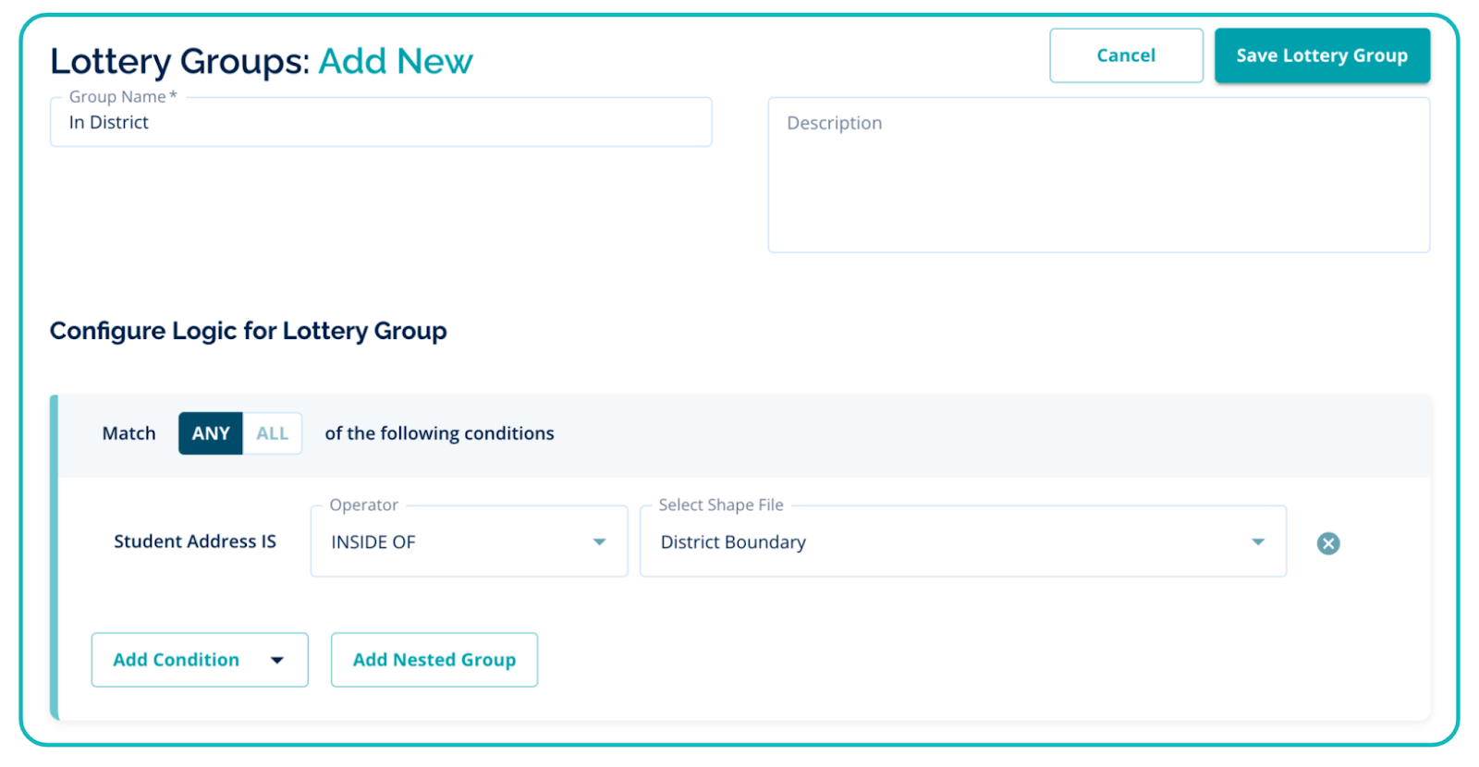Image resolution: width=1479 pixels, height=767 pixels.
Task: Add a nested group
Action: (434, 660)
